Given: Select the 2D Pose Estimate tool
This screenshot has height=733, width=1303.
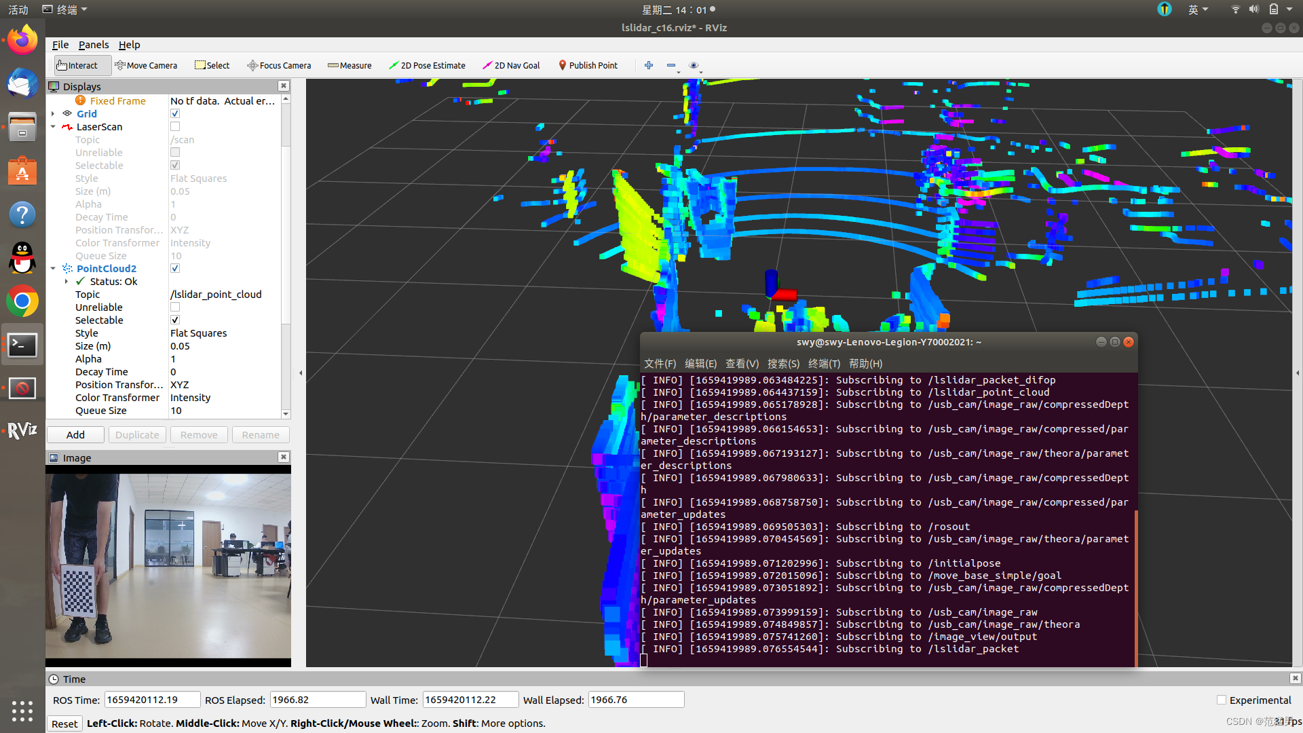Looking at the screenshot, I should click(427, 65).
